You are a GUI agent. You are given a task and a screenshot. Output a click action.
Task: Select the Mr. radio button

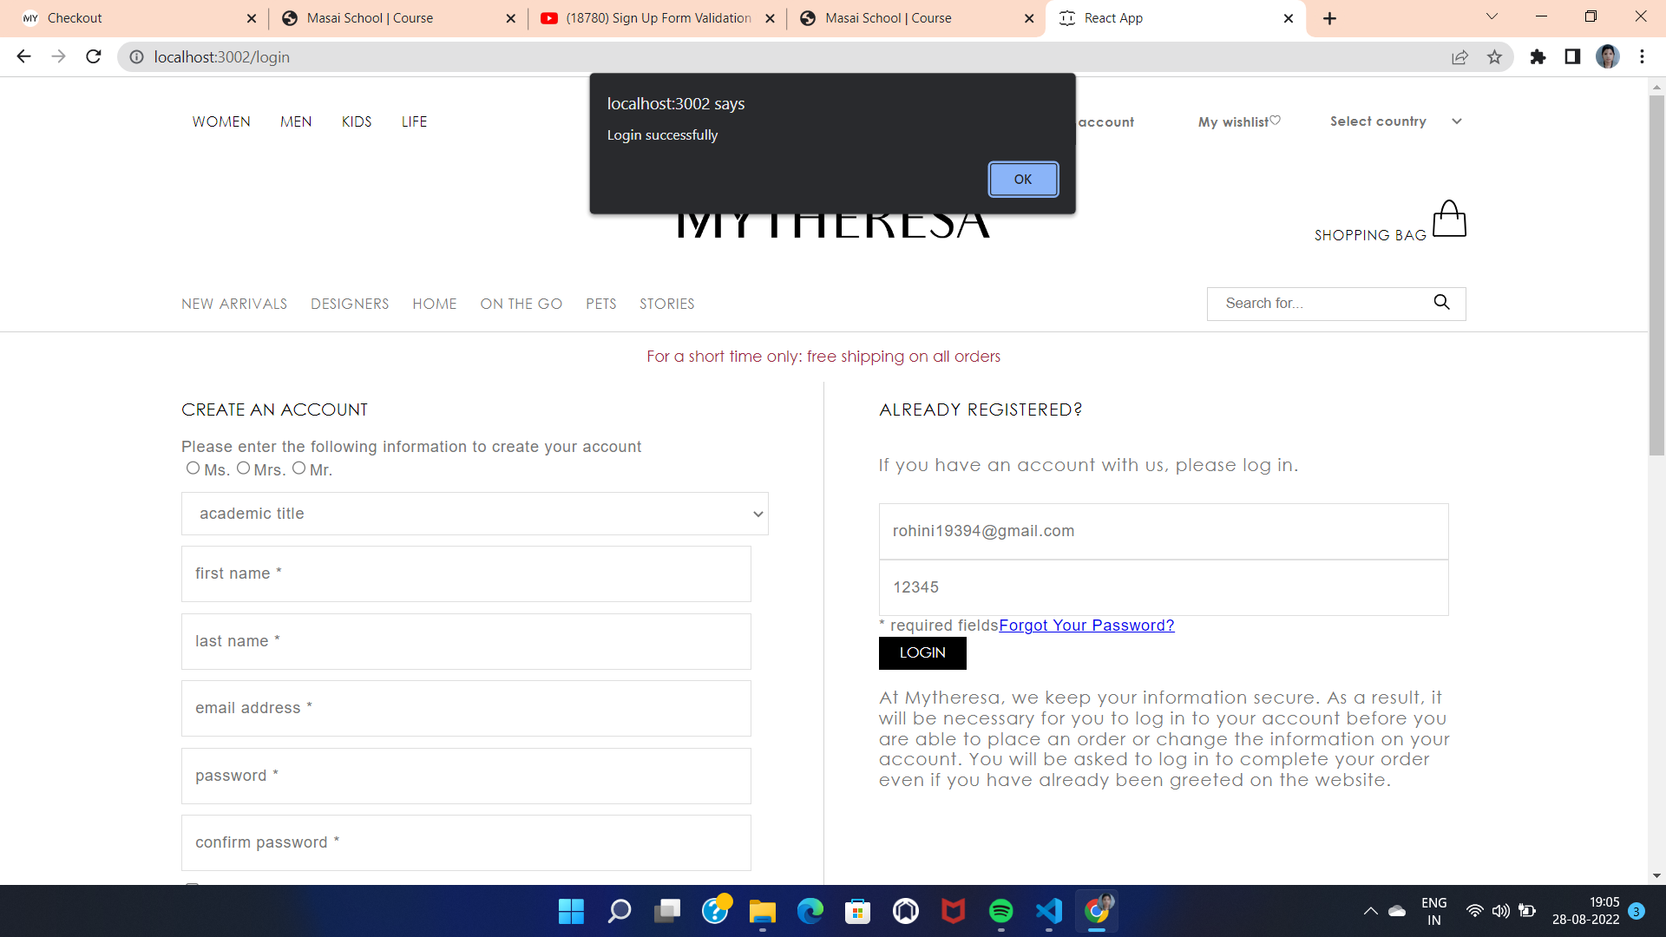pos(298,468)
